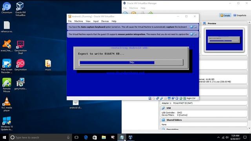Image resolution: width=251 pixels, height=141 pixels.
Task: Select the VLC media player desktop icon
Action: (7, 105)
